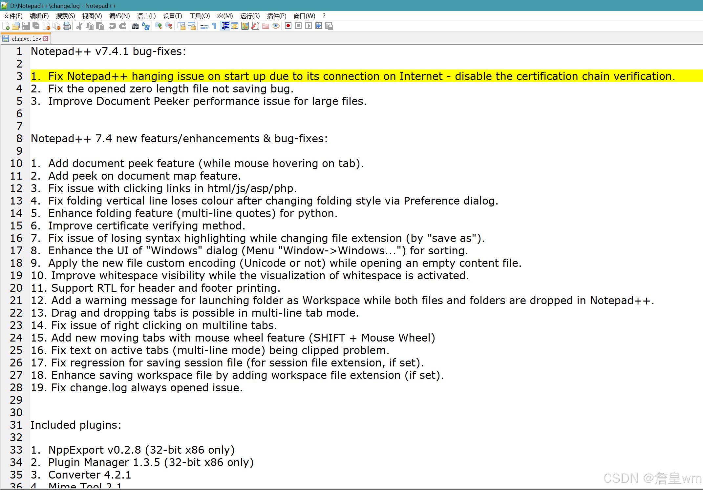Toggle the Show Indent Guide icon
703x490 pixels.
coord(225,26)
